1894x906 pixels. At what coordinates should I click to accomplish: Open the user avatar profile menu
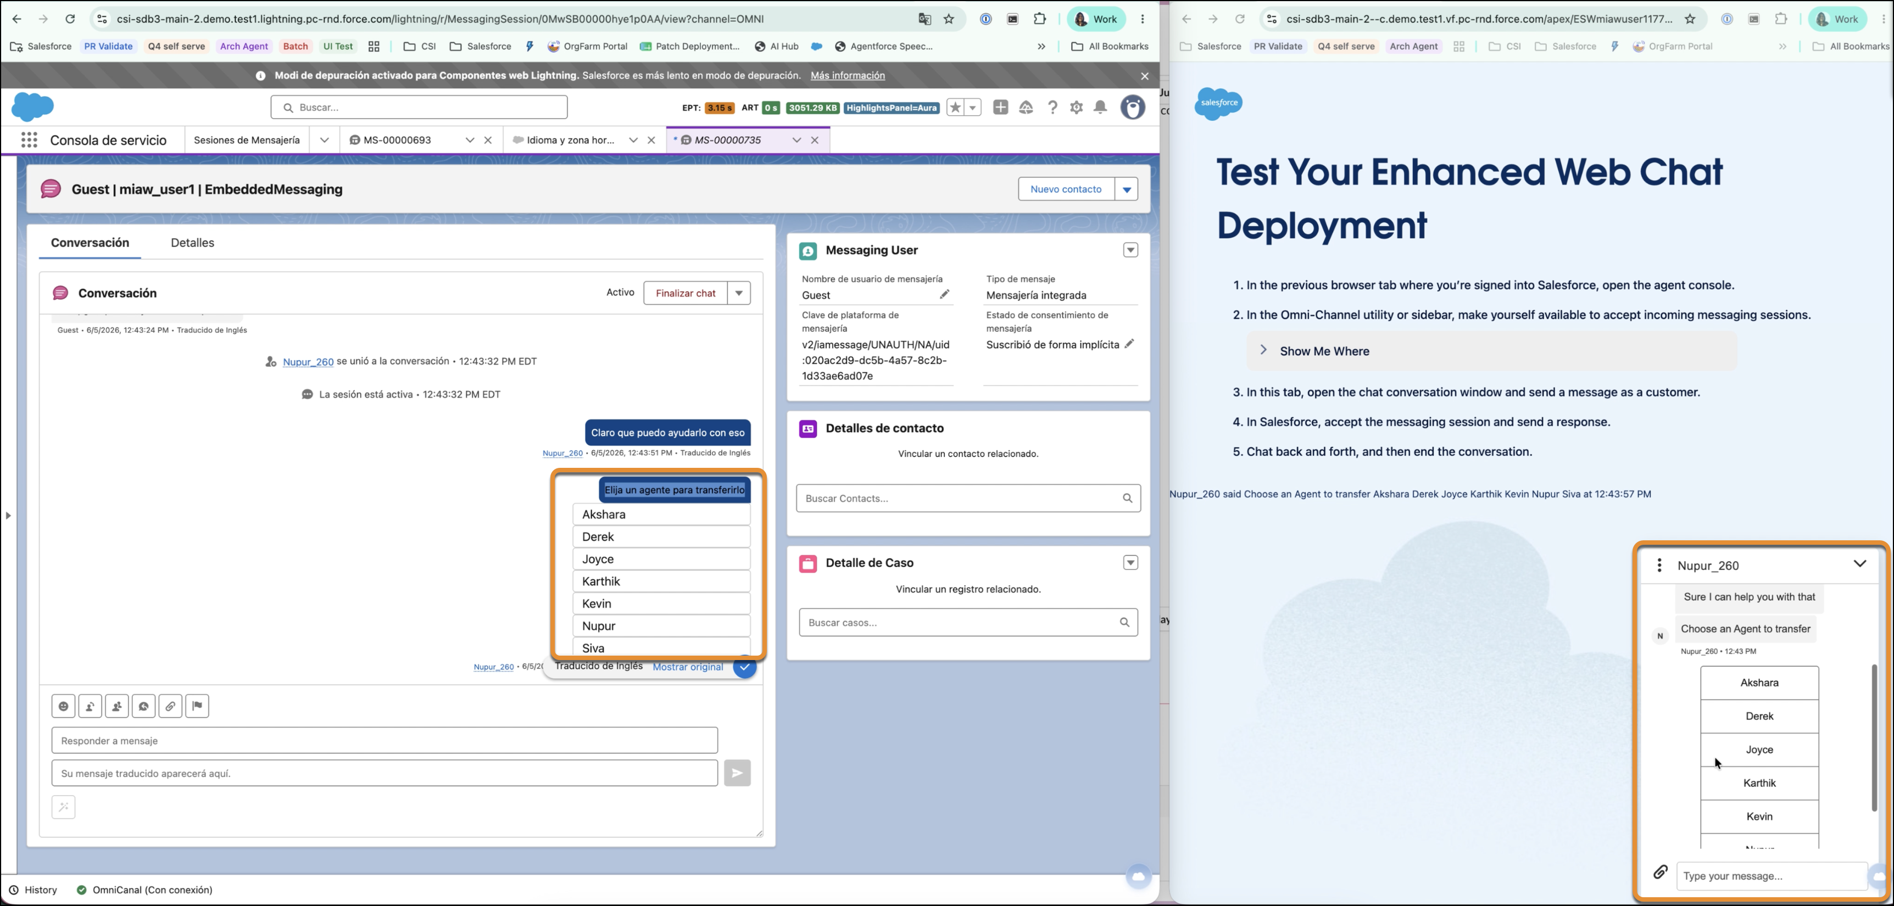(1133, 107)
